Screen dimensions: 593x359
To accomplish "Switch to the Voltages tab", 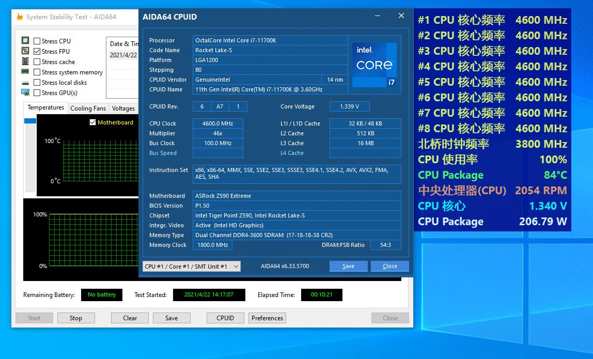I will [123, 108].
